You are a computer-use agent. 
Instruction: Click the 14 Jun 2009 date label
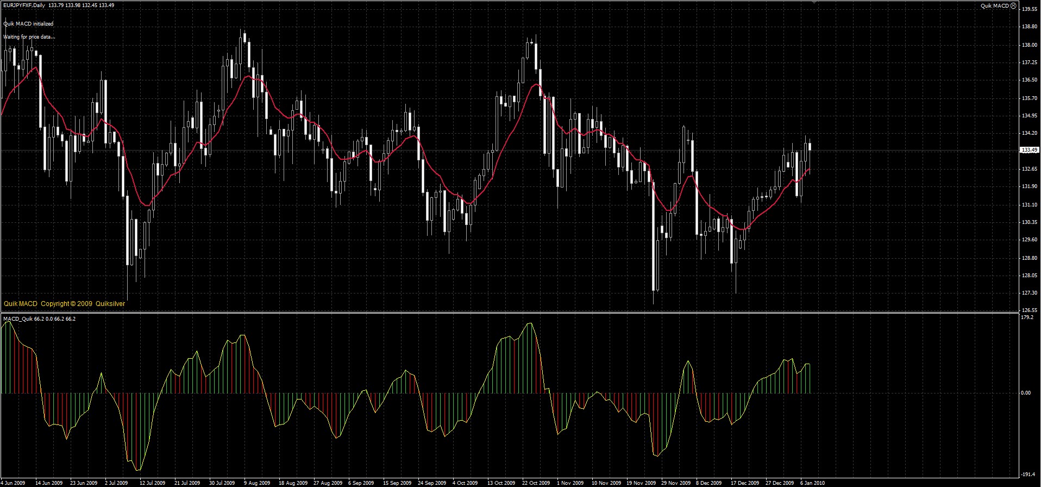(49, 483)
